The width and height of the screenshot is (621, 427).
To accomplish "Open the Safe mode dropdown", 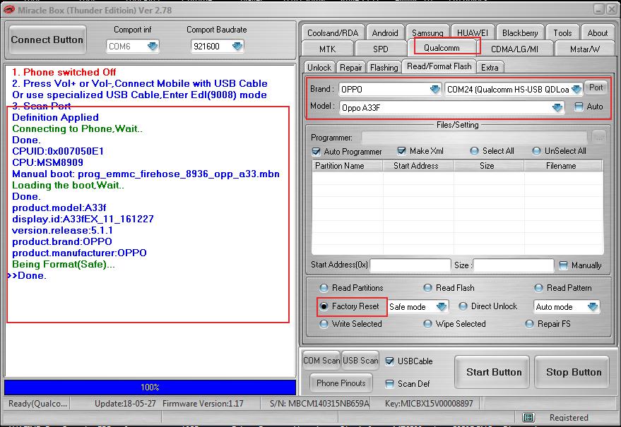I will tap(441, 306).
